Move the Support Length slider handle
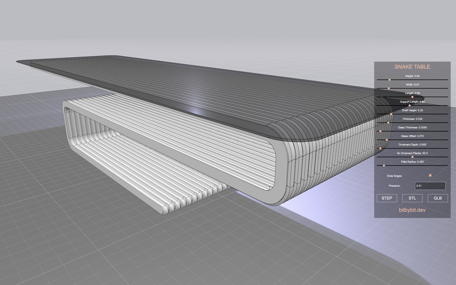Screen dimensions: 456x285 click(410, 106)
